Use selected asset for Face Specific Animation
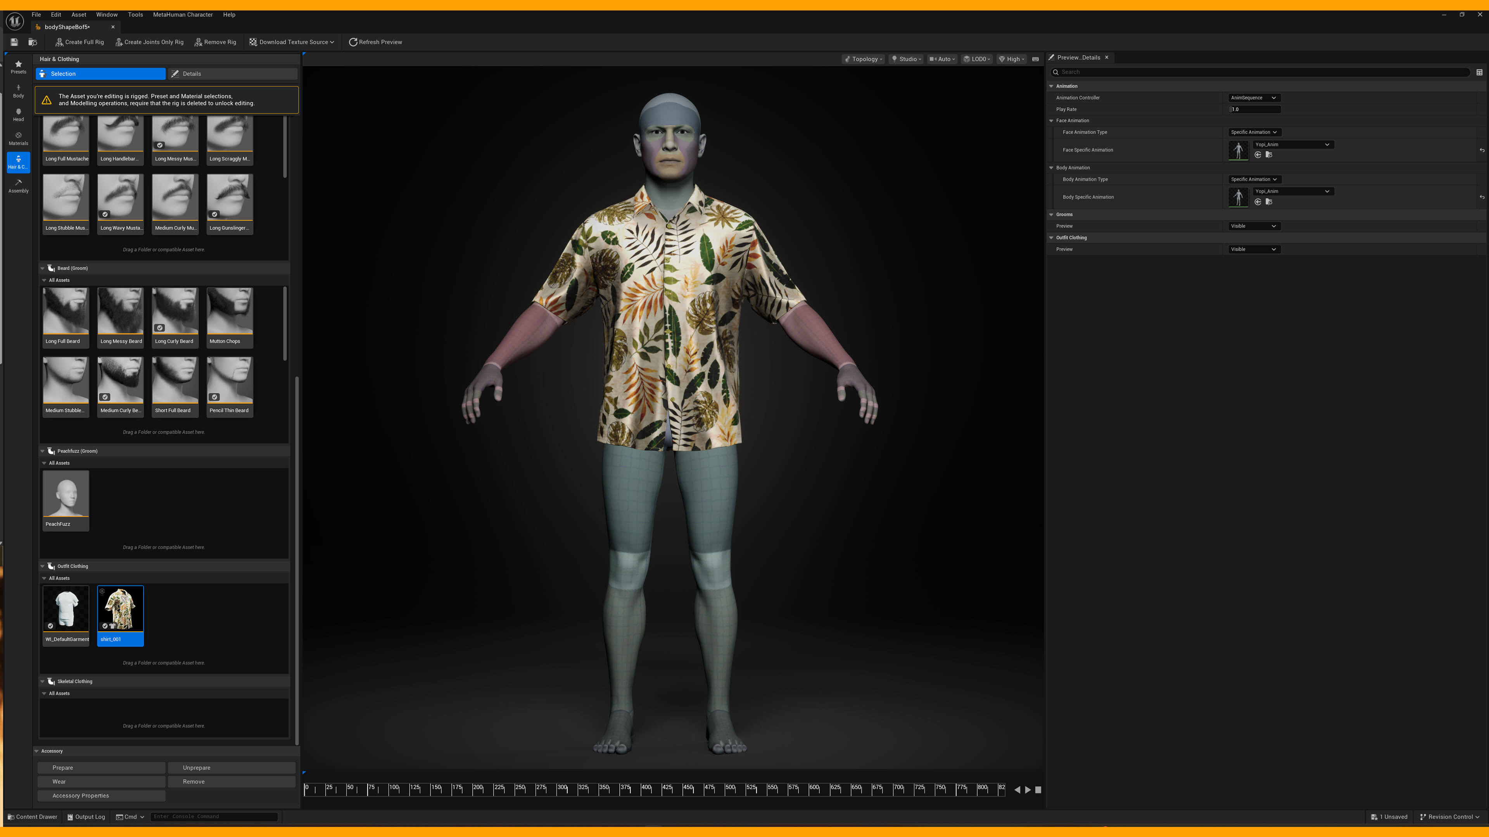The height and width of the screenshot is (837, 1489). tap(1258, 155)
